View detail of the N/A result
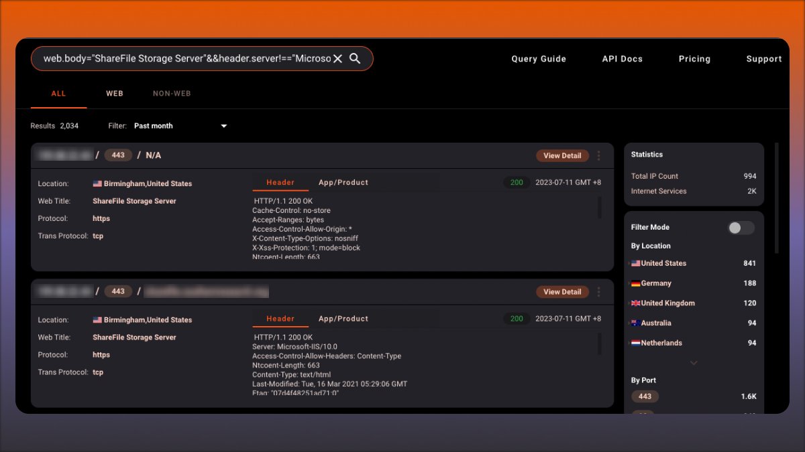The image size is (805, 452). click(x=562, y=155)
